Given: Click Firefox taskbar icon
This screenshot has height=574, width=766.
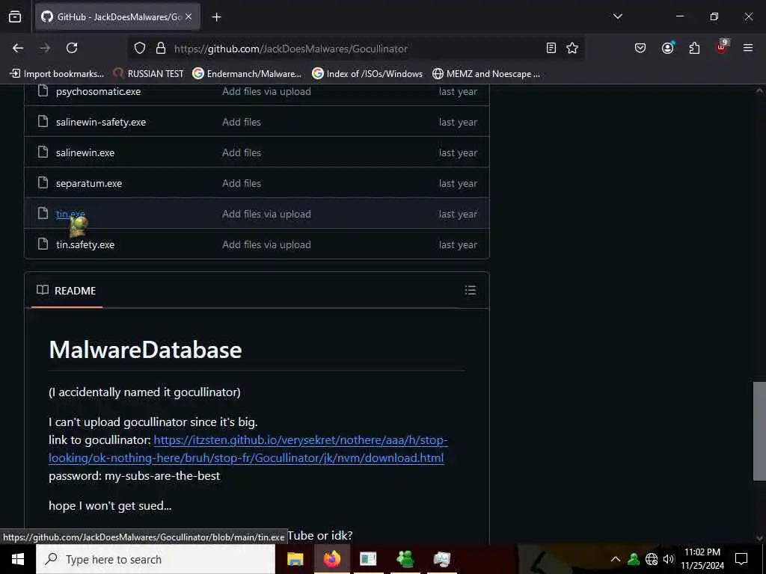Looking at the screenshot, I should tap(331, 559).
